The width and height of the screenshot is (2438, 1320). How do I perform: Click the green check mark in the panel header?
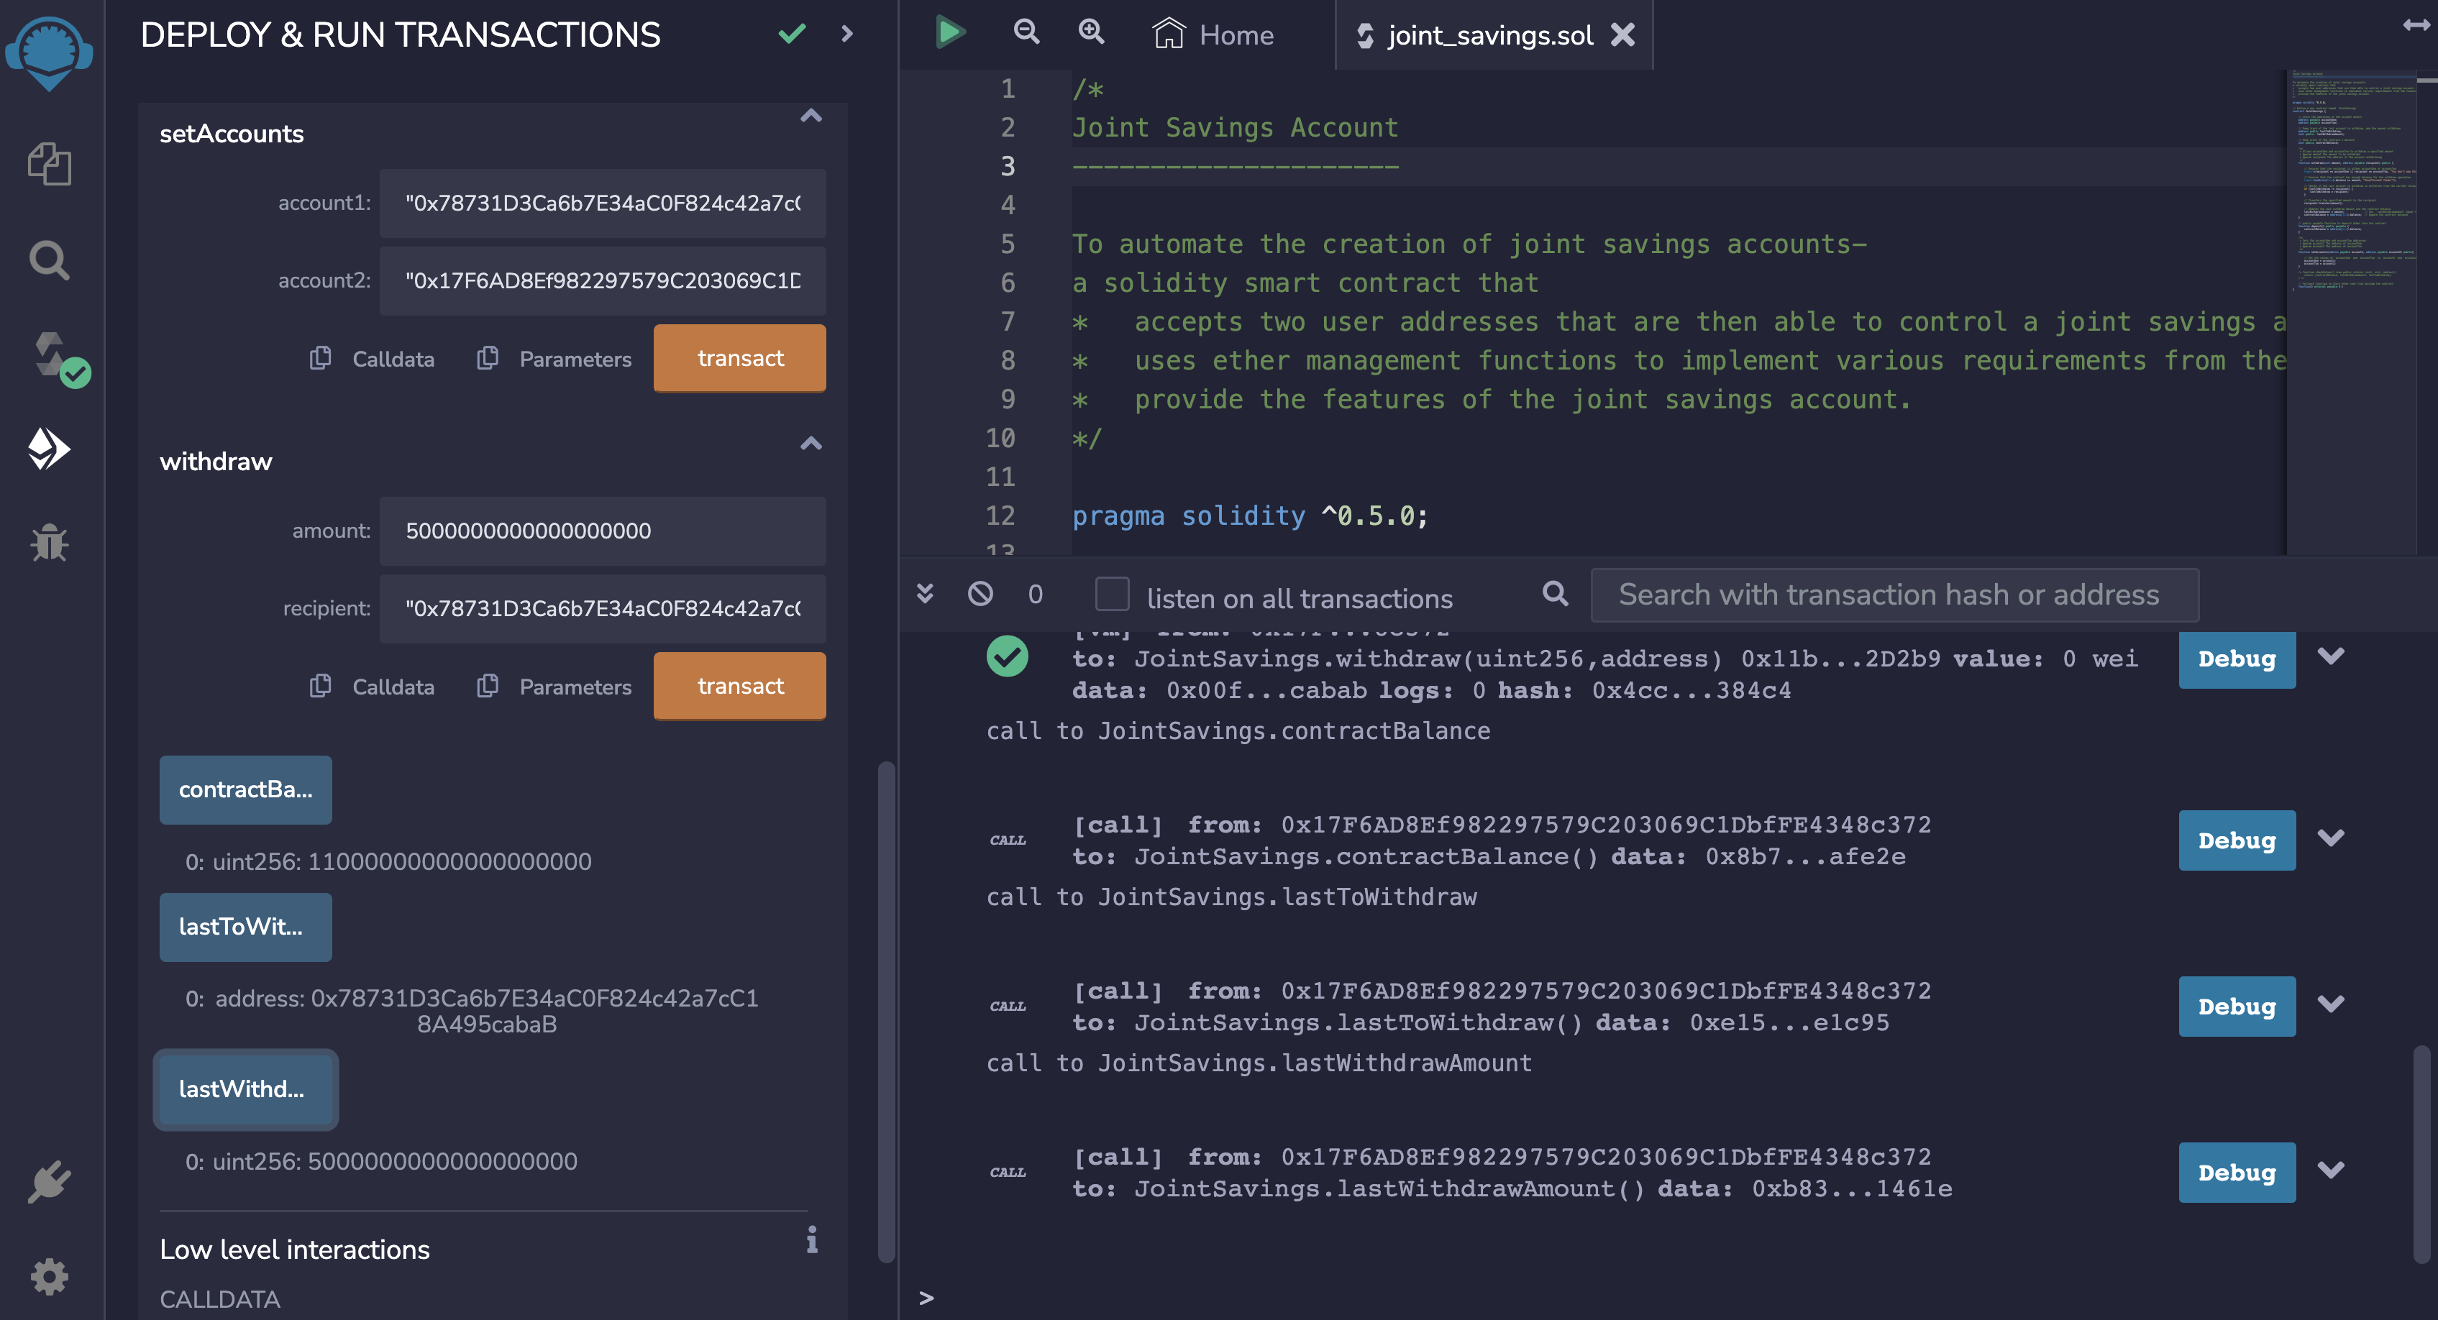(792, 35)
